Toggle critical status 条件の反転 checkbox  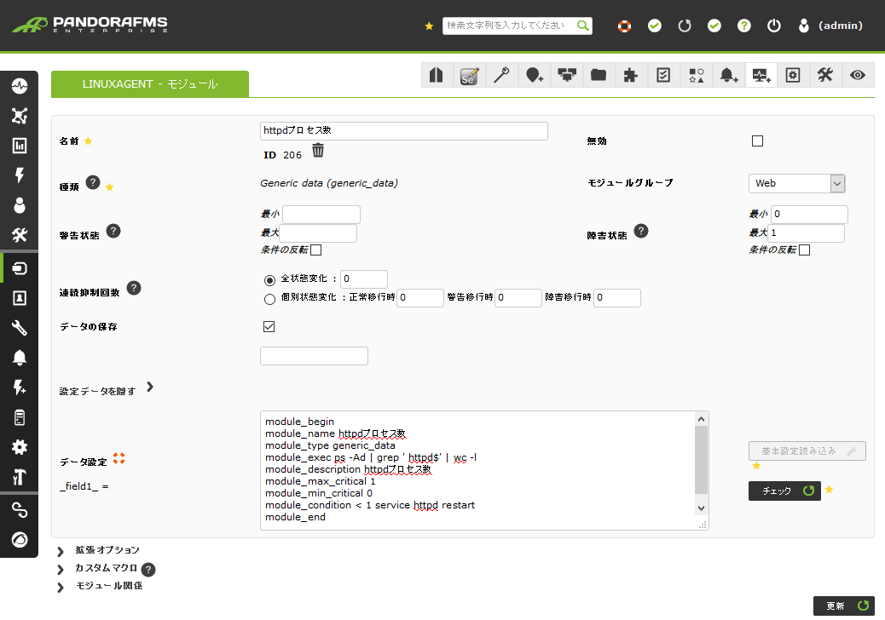[805, 250]
